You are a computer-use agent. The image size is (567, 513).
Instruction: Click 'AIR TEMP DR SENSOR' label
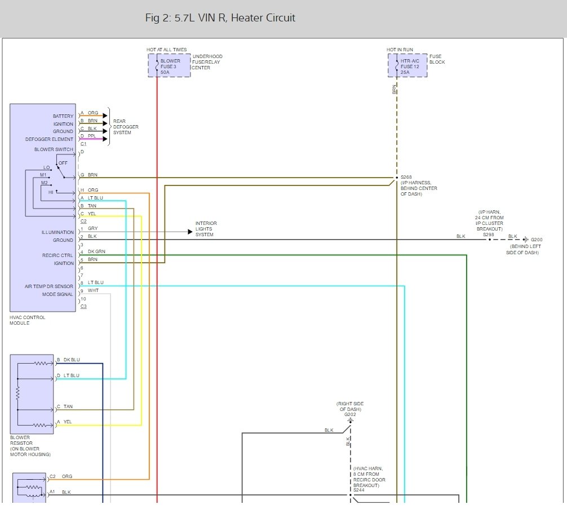coord(49,286)
